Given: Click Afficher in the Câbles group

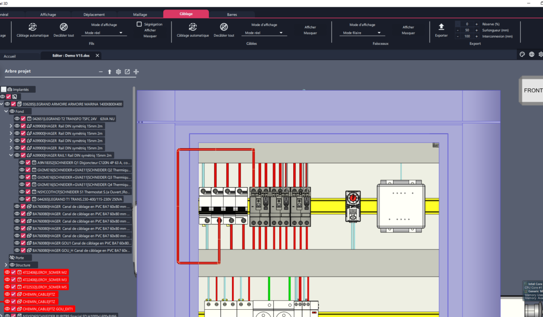Looking at the screenshot, I should click(310, 27).
